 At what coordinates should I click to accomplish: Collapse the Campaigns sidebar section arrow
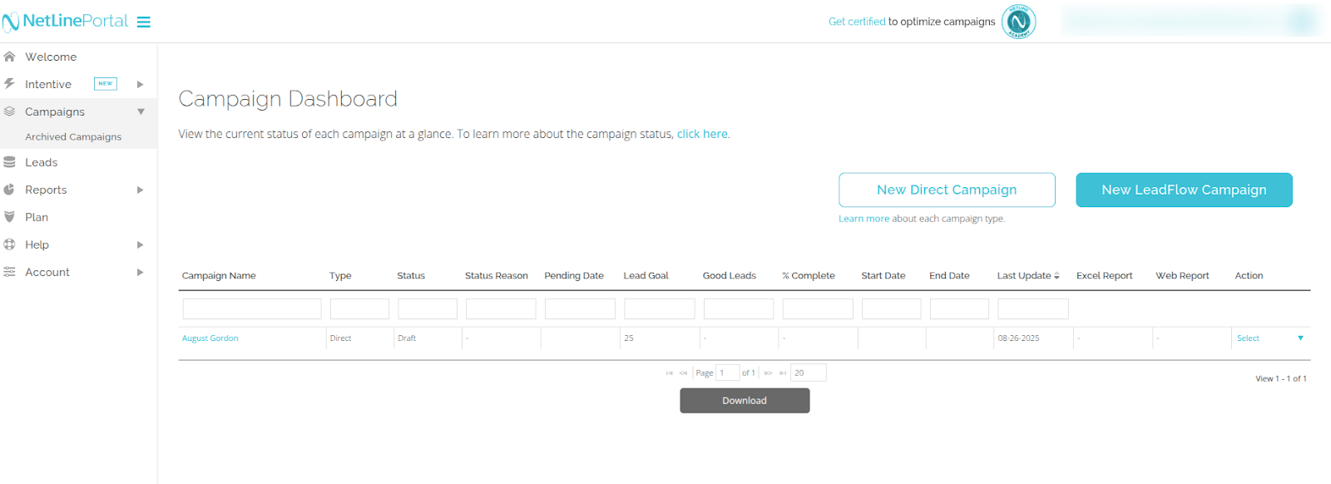pos(141,111)
